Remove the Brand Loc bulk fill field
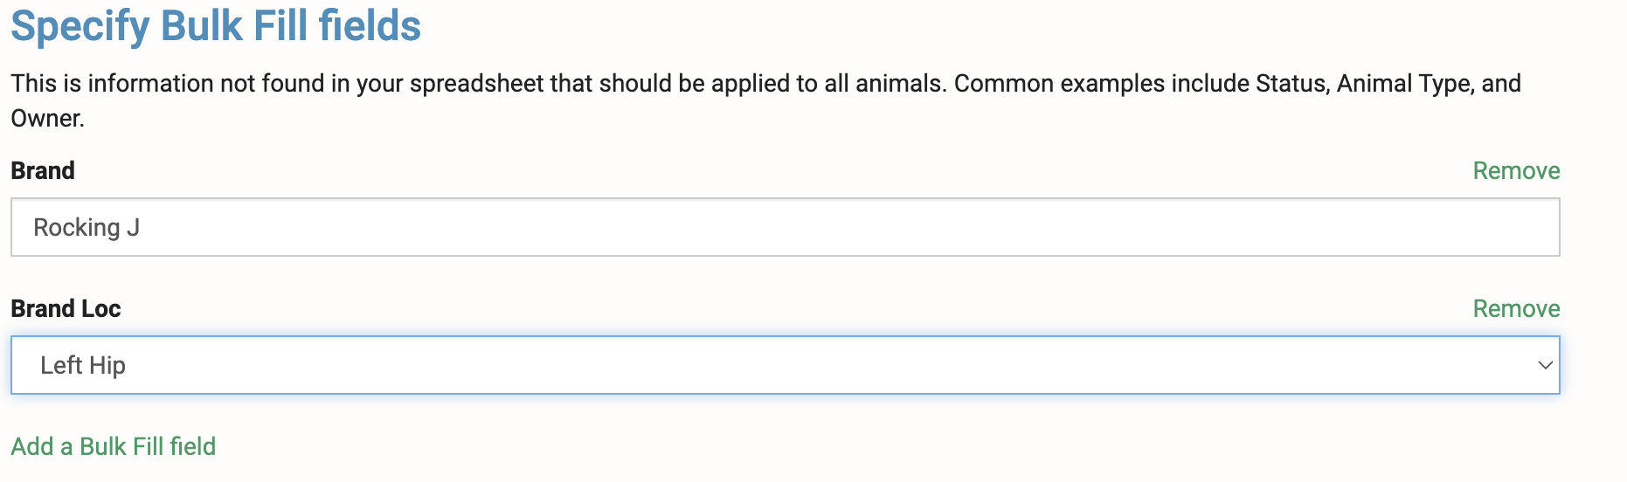Viewport: 1627px width, 482px height. tap(1516, 308)
